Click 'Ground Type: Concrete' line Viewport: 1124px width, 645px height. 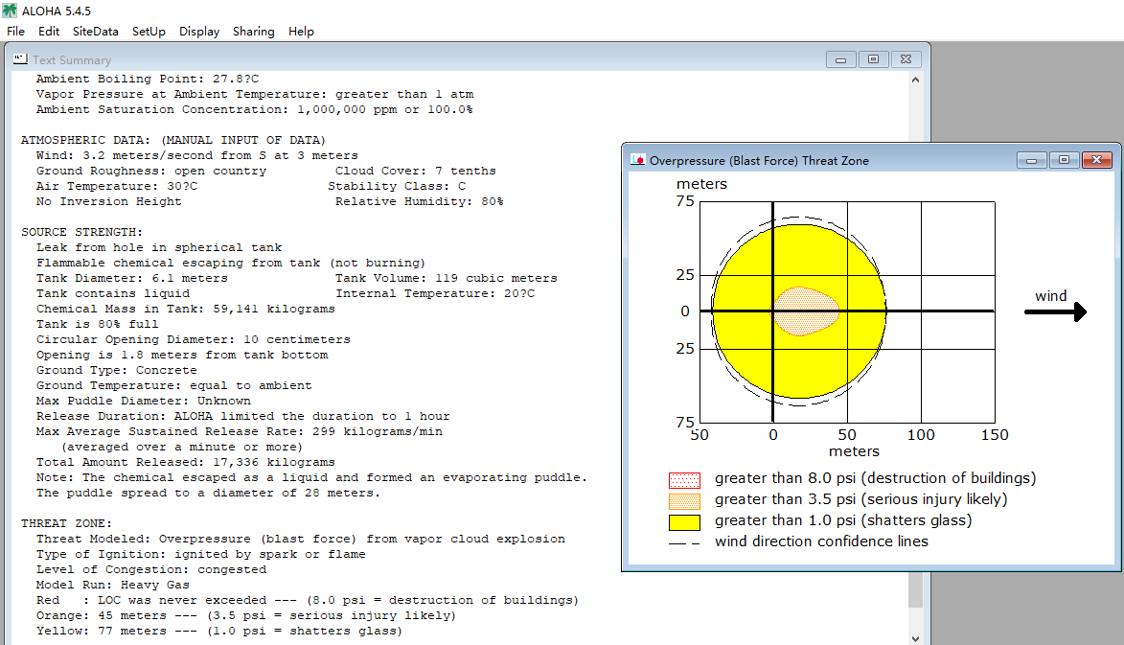(x=116, y=370)
